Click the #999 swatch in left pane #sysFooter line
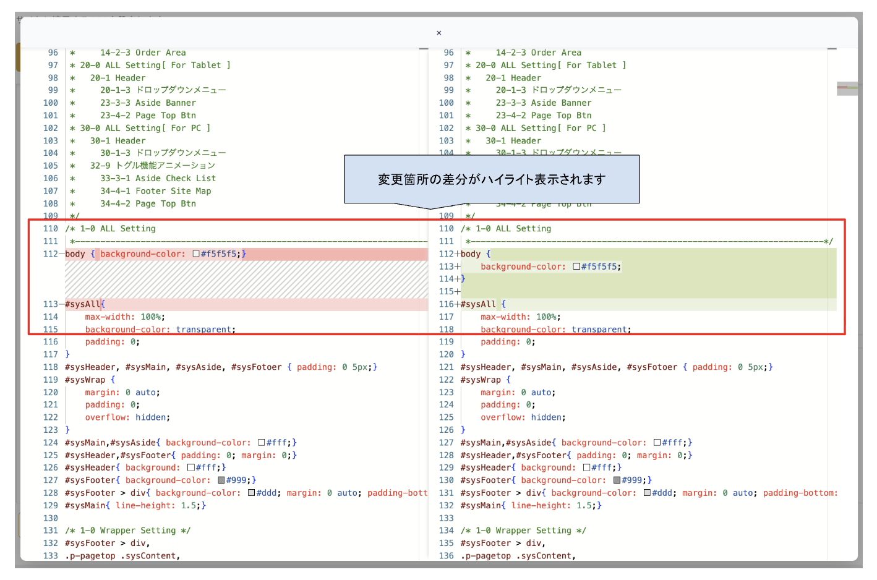This screenshot has width=877, height=580. pyautogui.click(x=221, y=480)
